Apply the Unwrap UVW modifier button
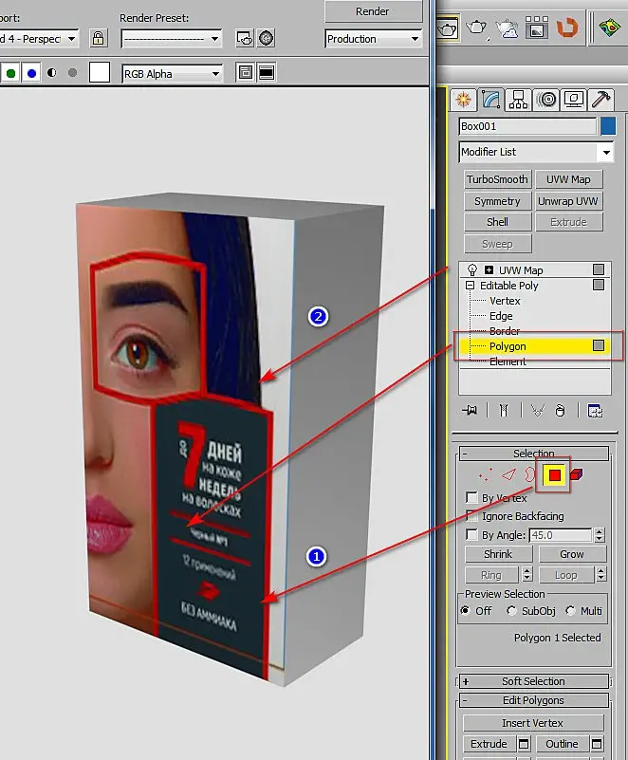This screenshot has width=628, height=760. [x=569, y=201]
